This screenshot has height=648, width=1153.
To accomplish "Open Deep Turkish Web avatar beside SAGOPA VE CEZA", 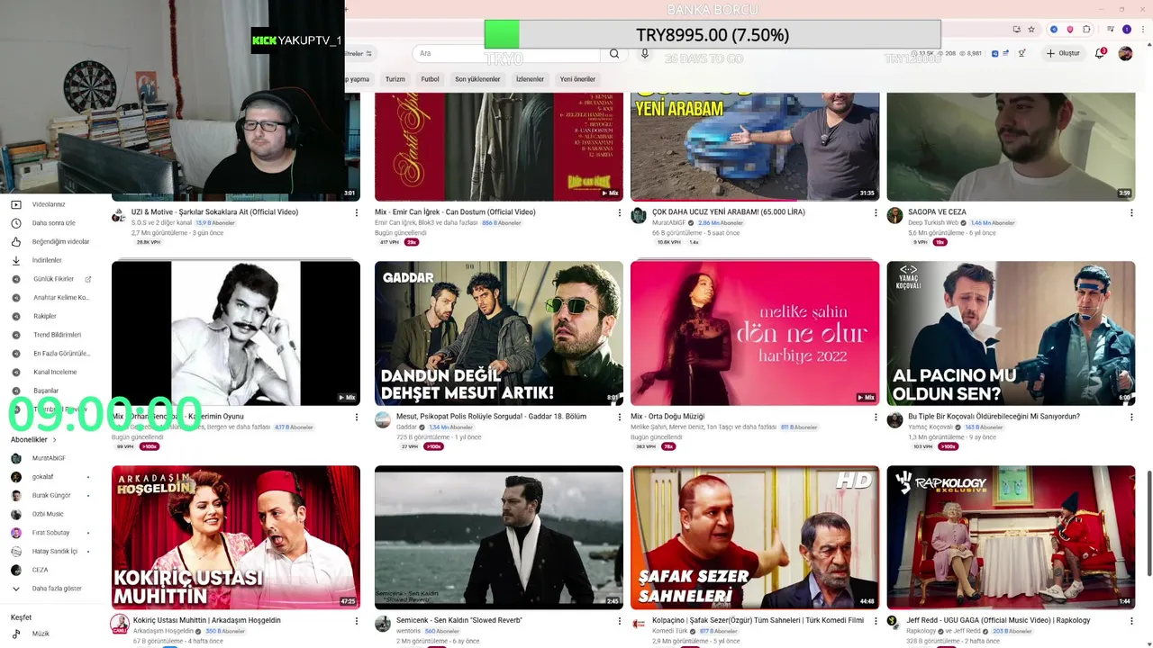I will pyautogui.click(x=894, y=216).
